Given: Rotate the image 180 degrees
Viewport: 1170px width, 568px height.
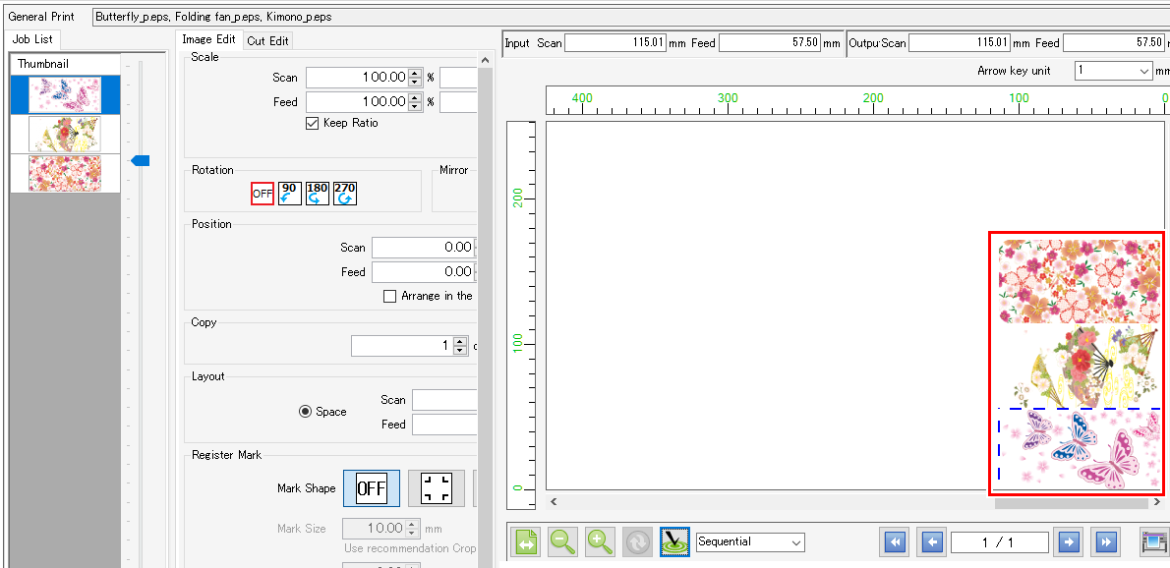Looking at the screenshot, I should [x=316, y=194].
